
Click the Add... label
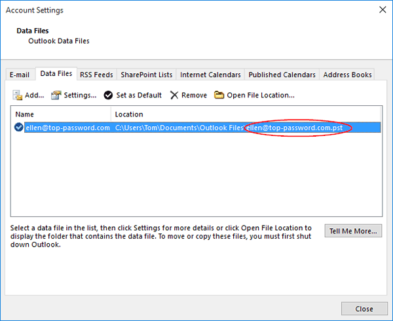point(34,95)
